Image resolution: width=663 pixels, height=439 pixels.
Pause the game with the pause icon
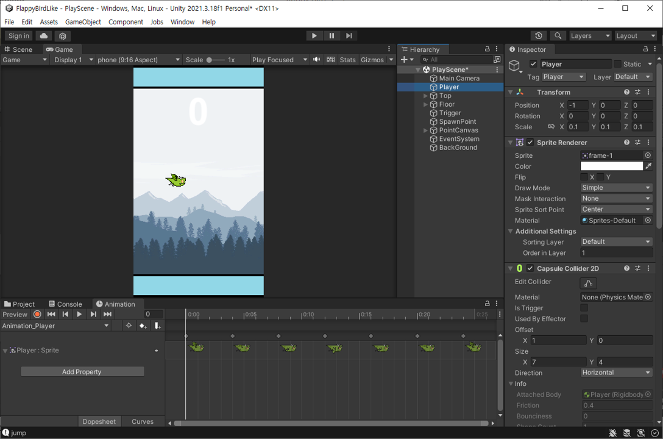click(x=331, y=36)
